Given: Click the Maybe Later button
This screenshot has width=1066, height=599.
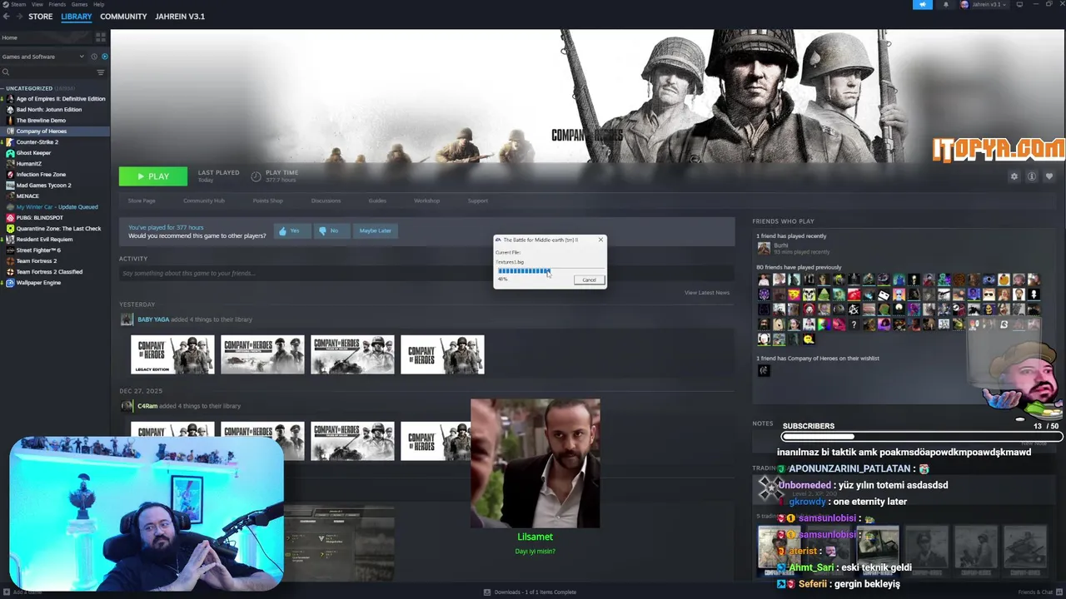Looking at the screenshot, I should tap(375, 230).
